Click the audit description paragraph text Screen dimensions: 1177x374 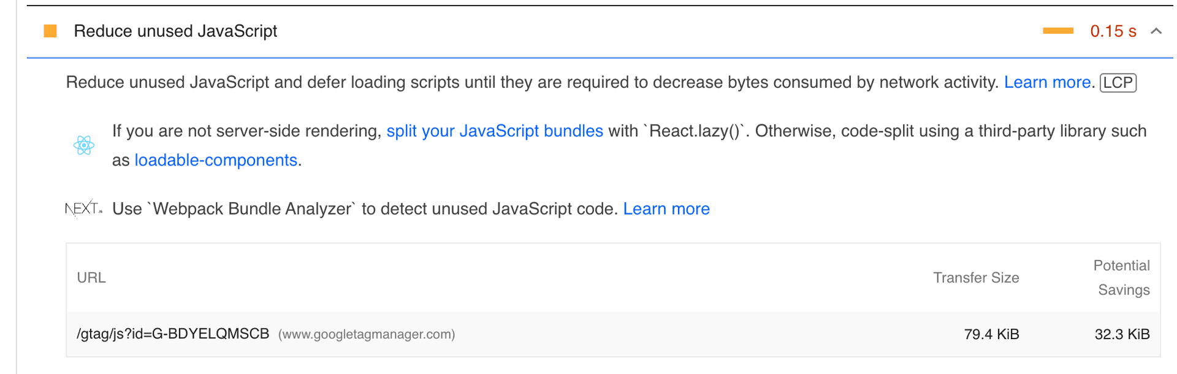[x=532, y=82]
